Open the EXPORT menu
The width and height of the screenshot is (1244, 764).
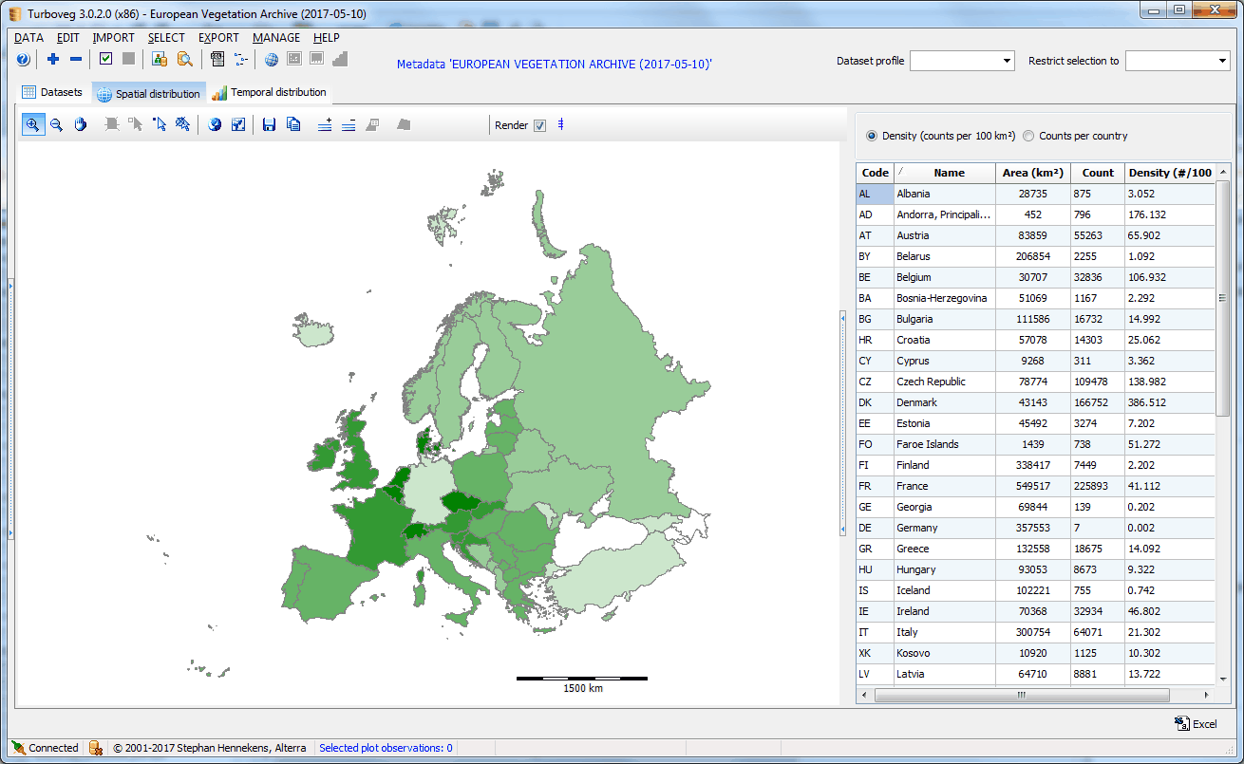coord(218,38)
